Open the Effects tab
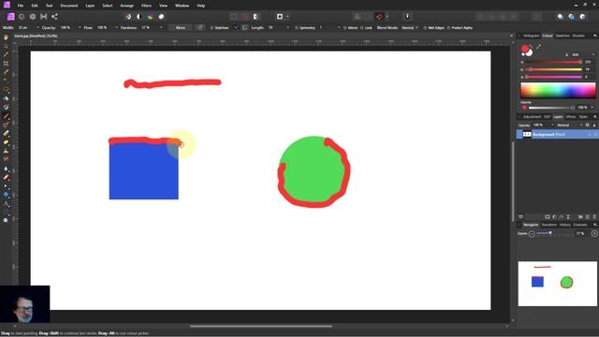Screen dimensions: 599x337 coord(571,116)
